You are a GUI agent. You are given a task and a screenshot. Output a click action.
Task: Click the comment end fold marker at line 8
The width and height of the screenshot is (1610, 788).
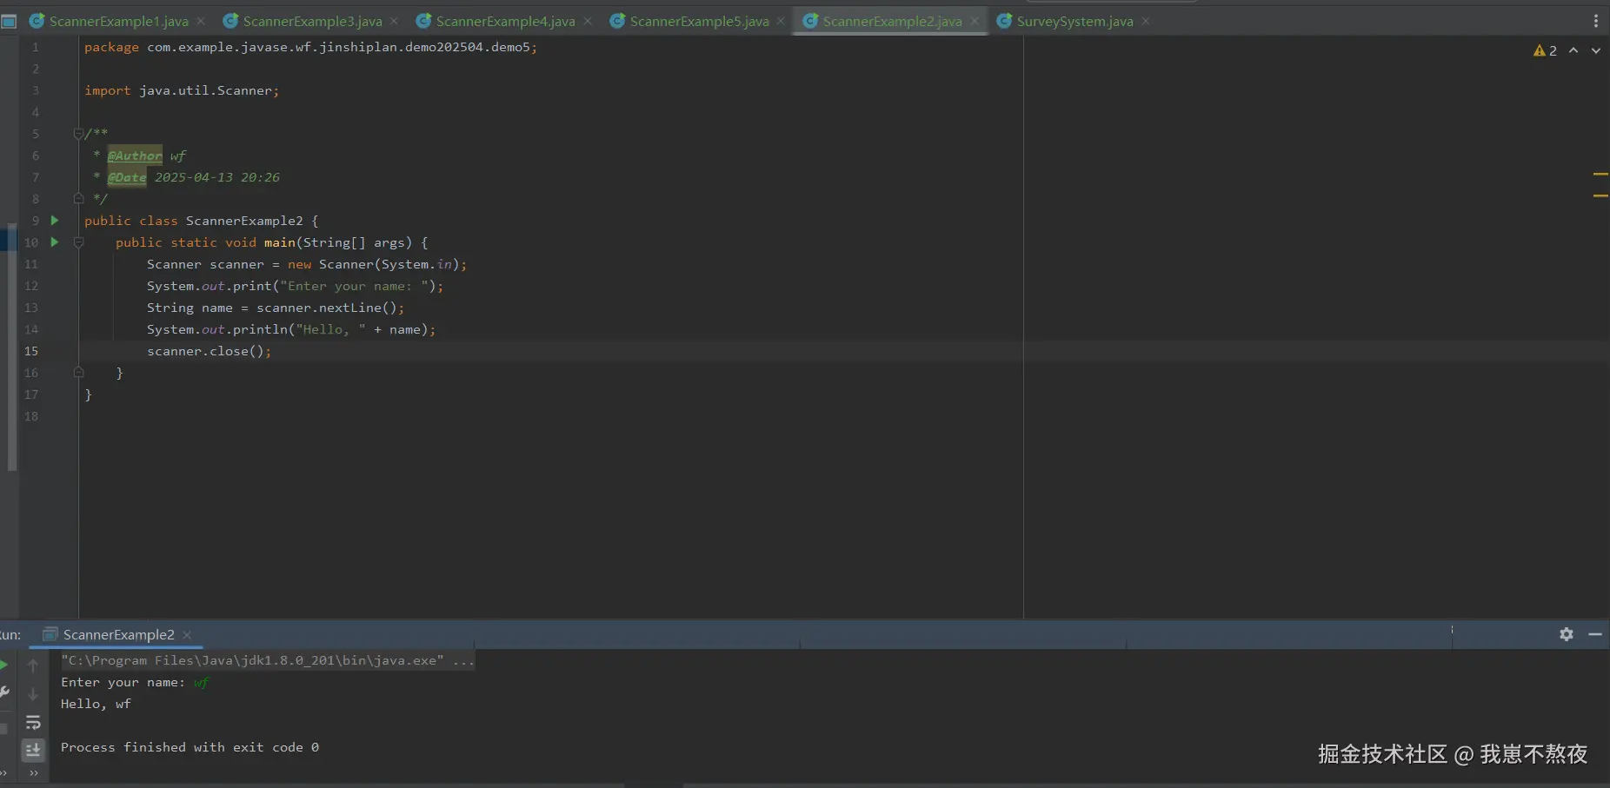(78, 198)
